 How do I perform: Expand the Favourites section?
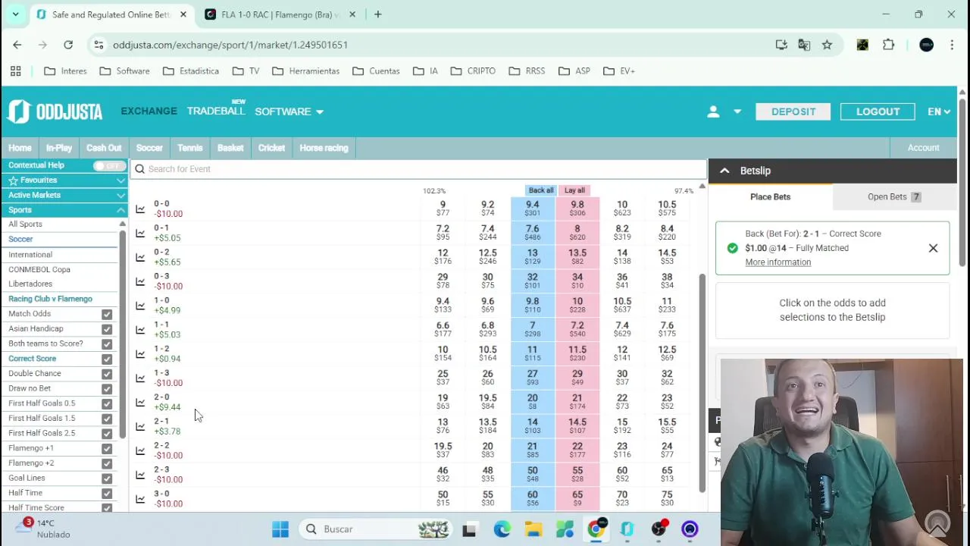coord(120,180)
